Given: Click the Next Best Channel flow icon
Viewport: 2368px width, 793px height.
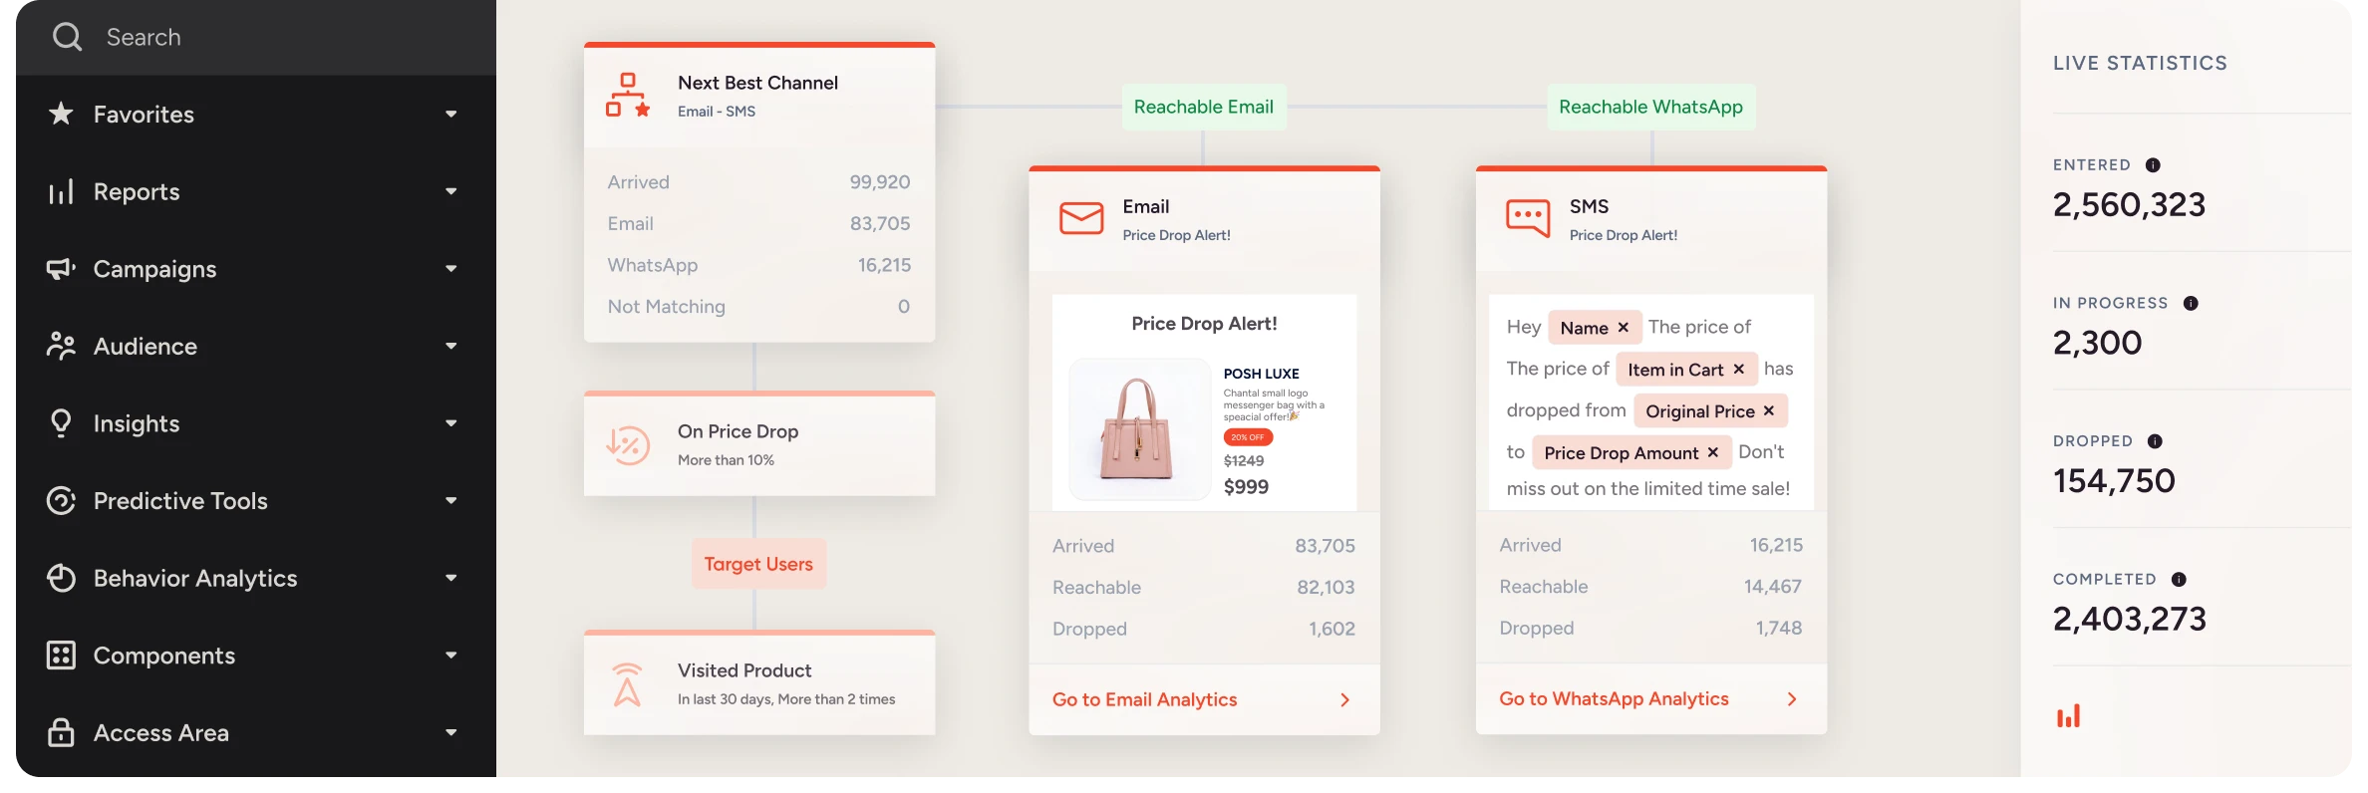Looking at the screenshot, I should 628,96.
